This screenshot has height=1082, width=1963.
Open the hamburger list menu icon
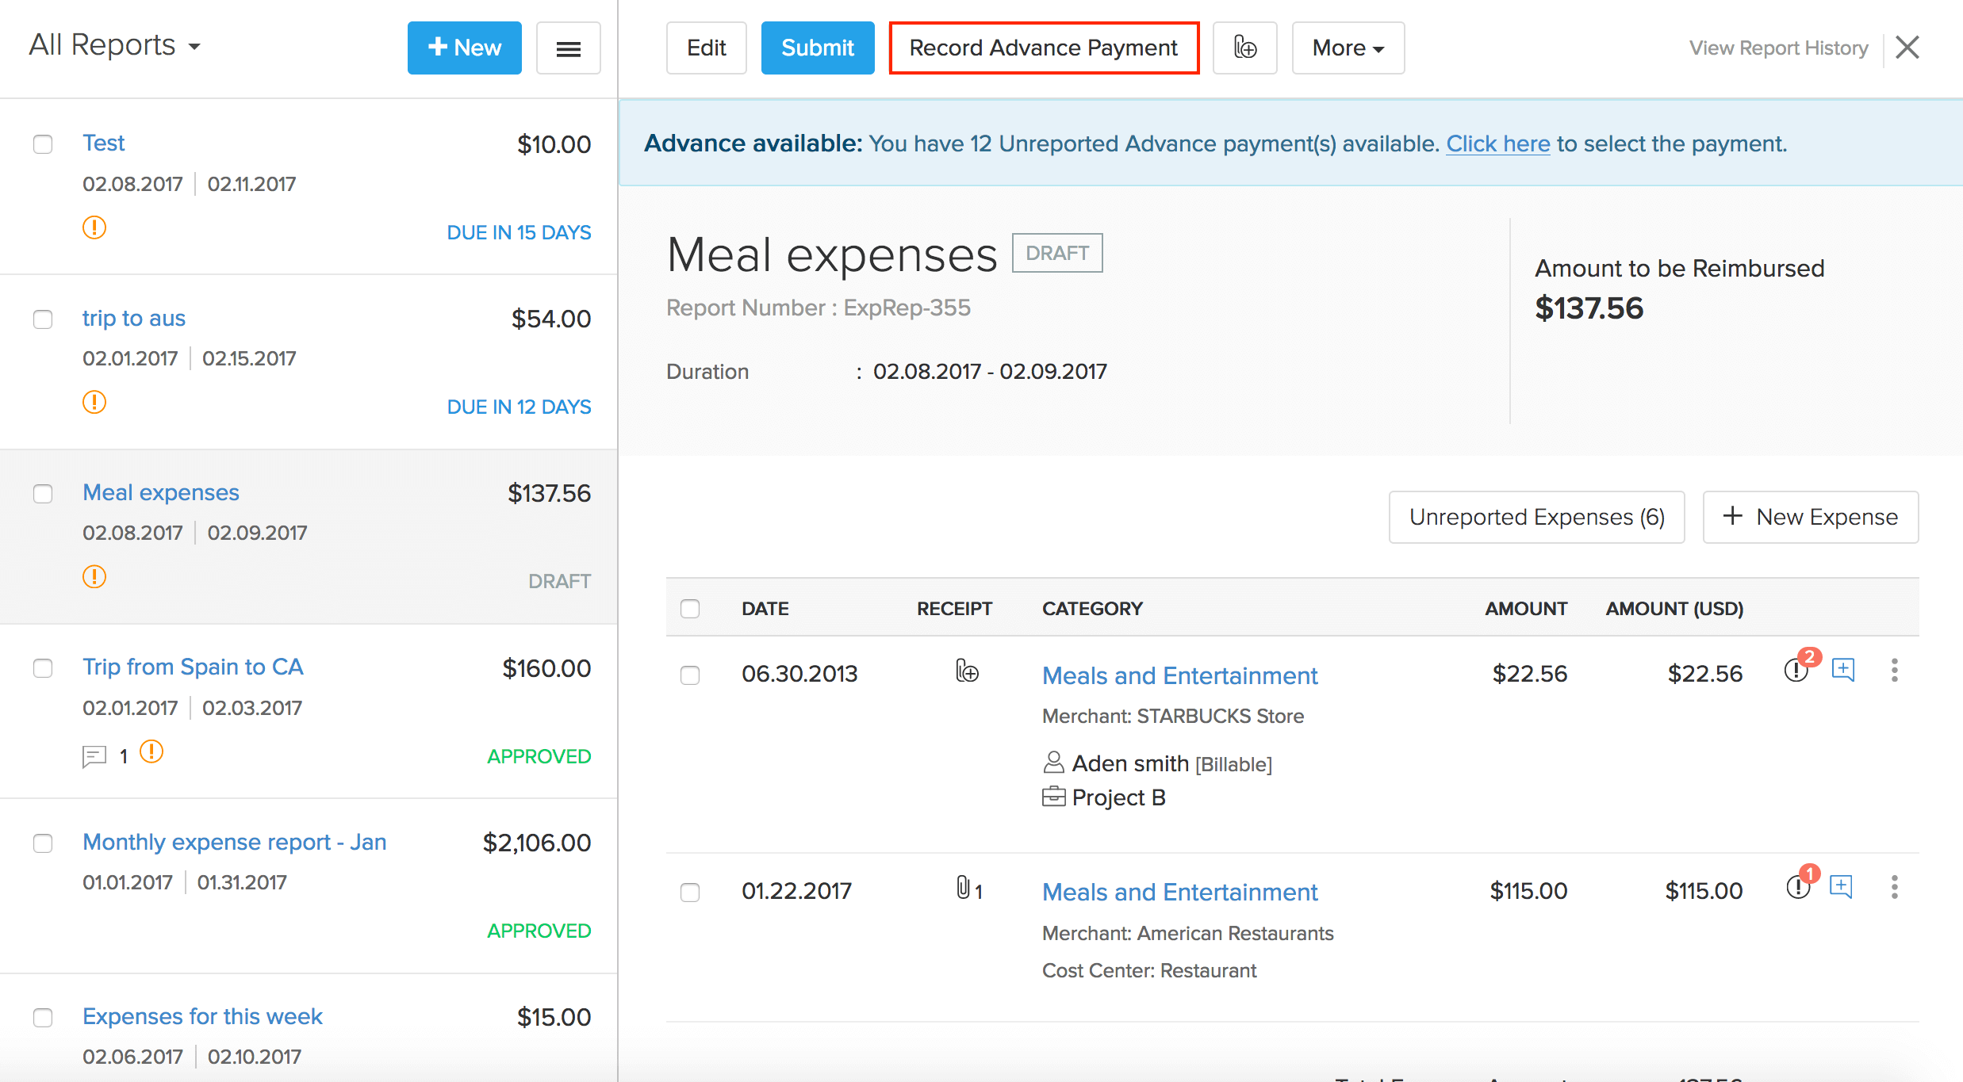(x=568, y=48)
